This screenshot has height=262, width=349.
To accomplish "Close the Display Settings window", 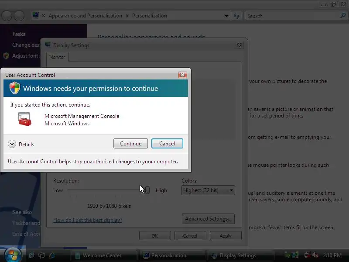I will point(239,45).
